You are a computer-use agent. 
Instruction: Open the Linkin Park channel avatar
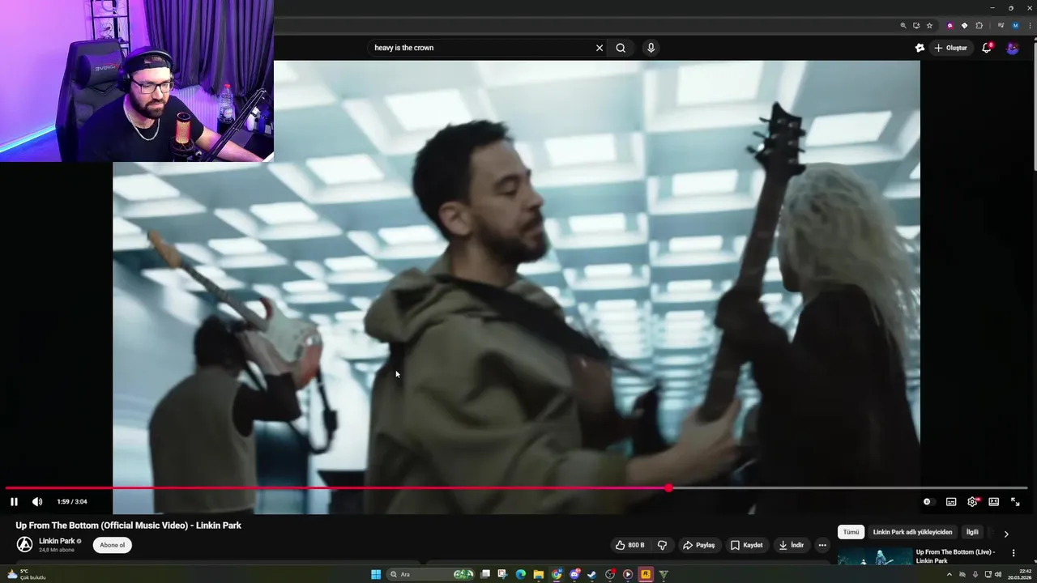(25, 544)
